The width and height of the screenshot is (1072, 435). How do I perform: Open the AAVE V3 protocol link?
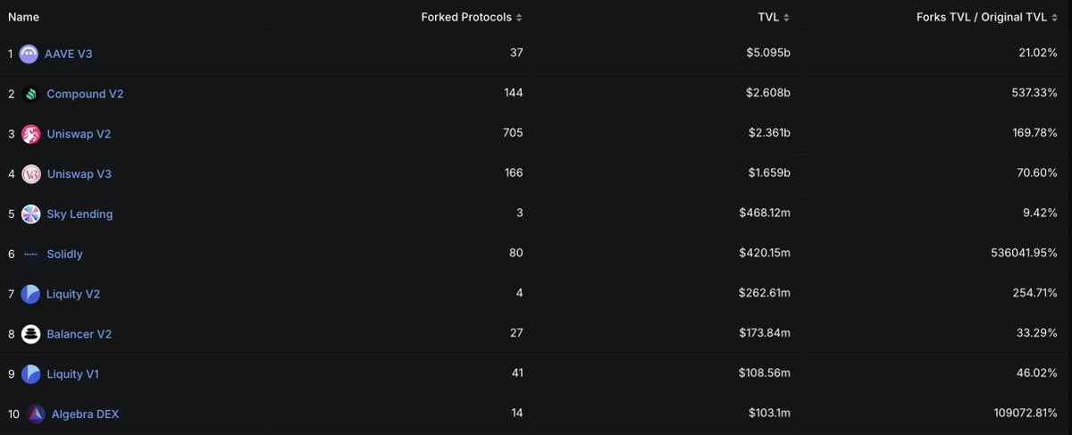(69, 54)
